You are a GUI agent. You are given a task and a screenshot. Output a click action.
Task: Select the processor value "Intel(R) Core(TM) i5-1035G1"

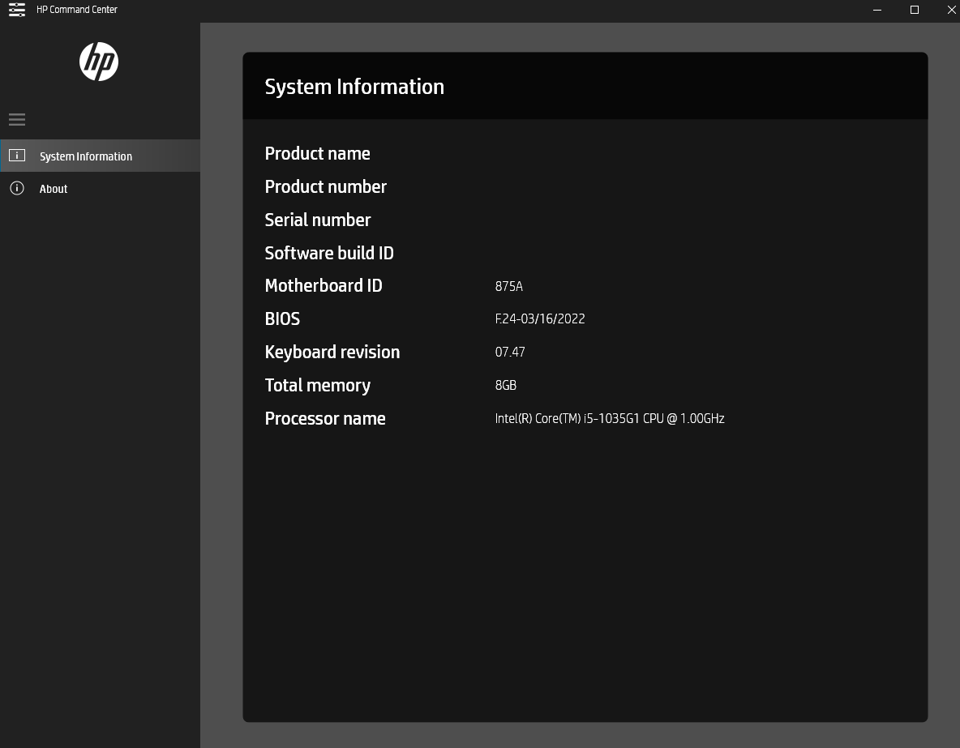(x=567, y=419)
